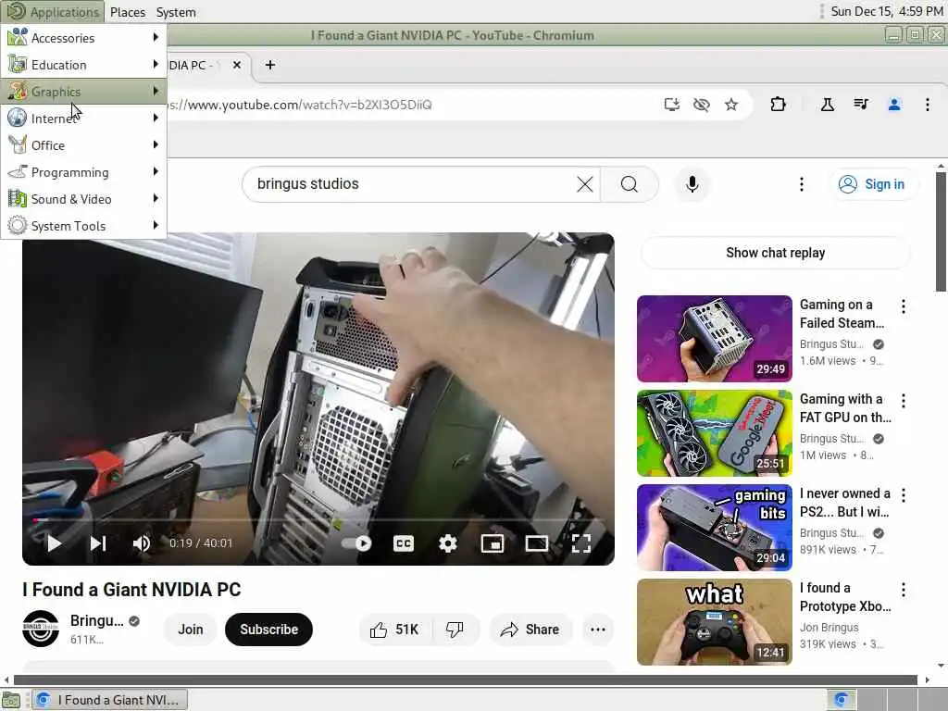
Task: Open options for Gaming on a Failed Steam
Action: (x=904, y=306)
